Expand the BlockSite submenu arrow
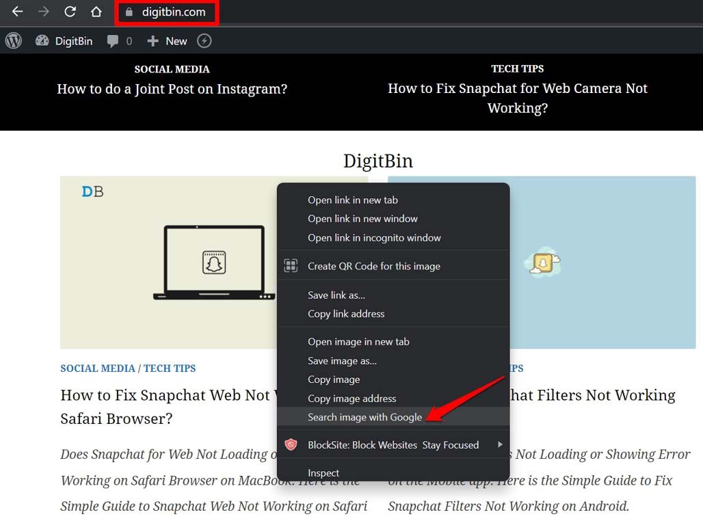The height and width of the screenshot is (519, 703). pos(500,444)
